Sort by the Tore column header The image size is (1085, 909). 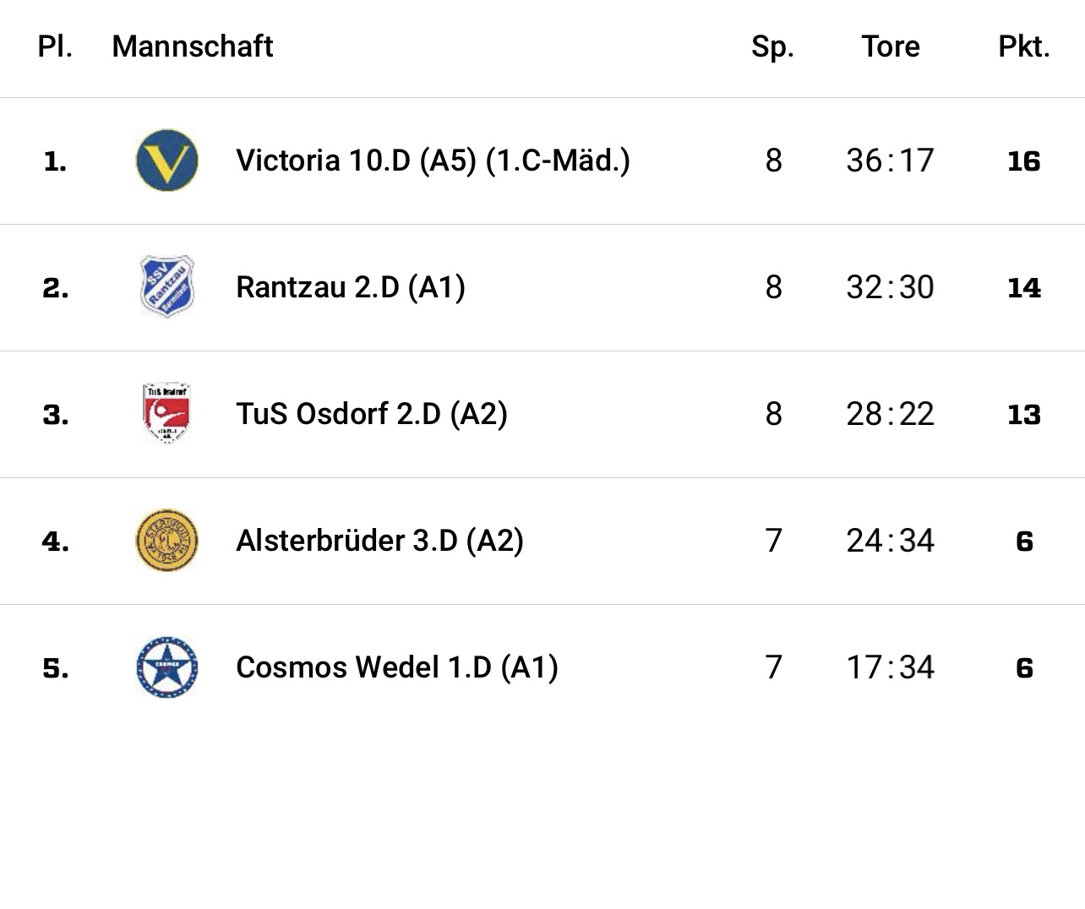pyautogui.click(x=891, y=46)
